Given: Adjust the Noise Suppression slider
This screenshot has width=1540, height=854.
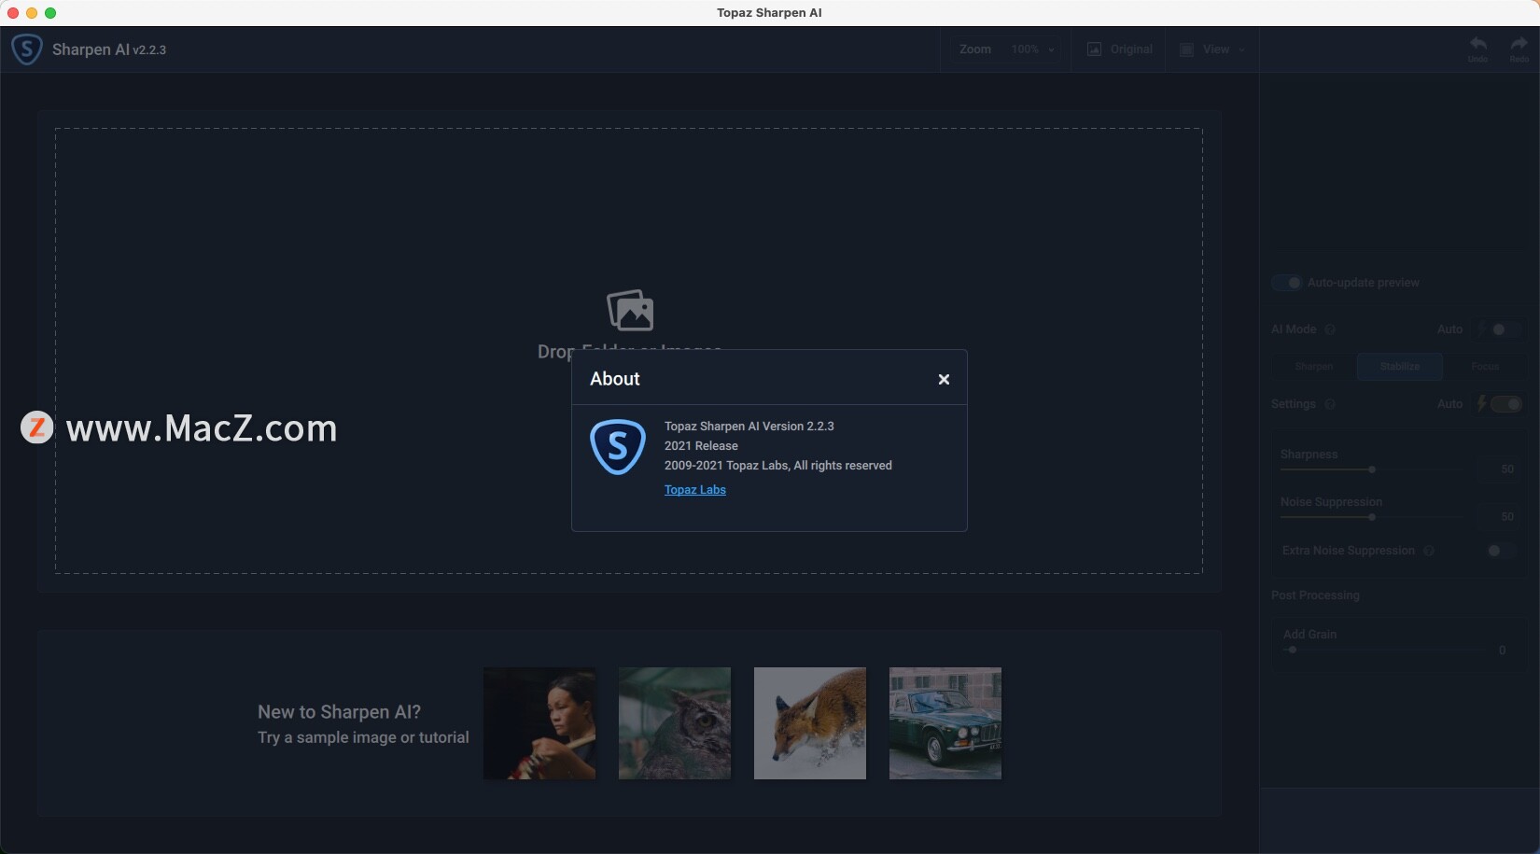Looking at the screenshot, I should (x=1374, y=517).
